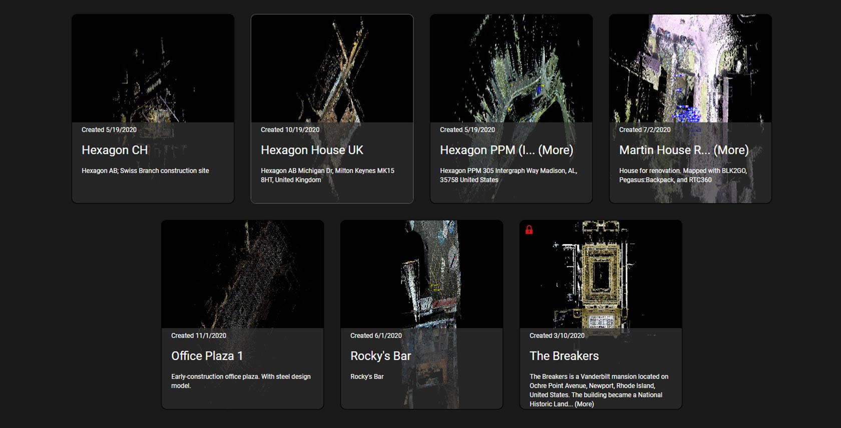
Task: Expand the Hexagon PPM title with (More)
Action: click(x=555, y=150)
